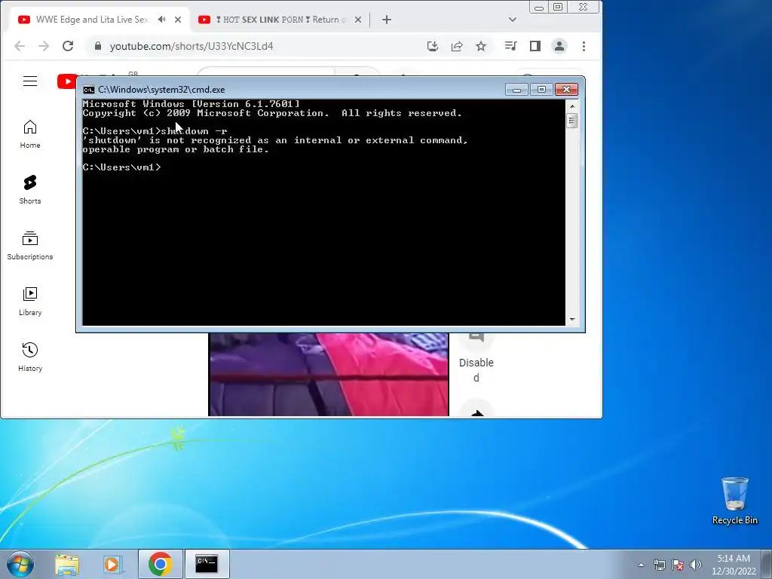This screenshot has height=579, width=772.
Task: Open network tray icon
Action: [659, 565]
